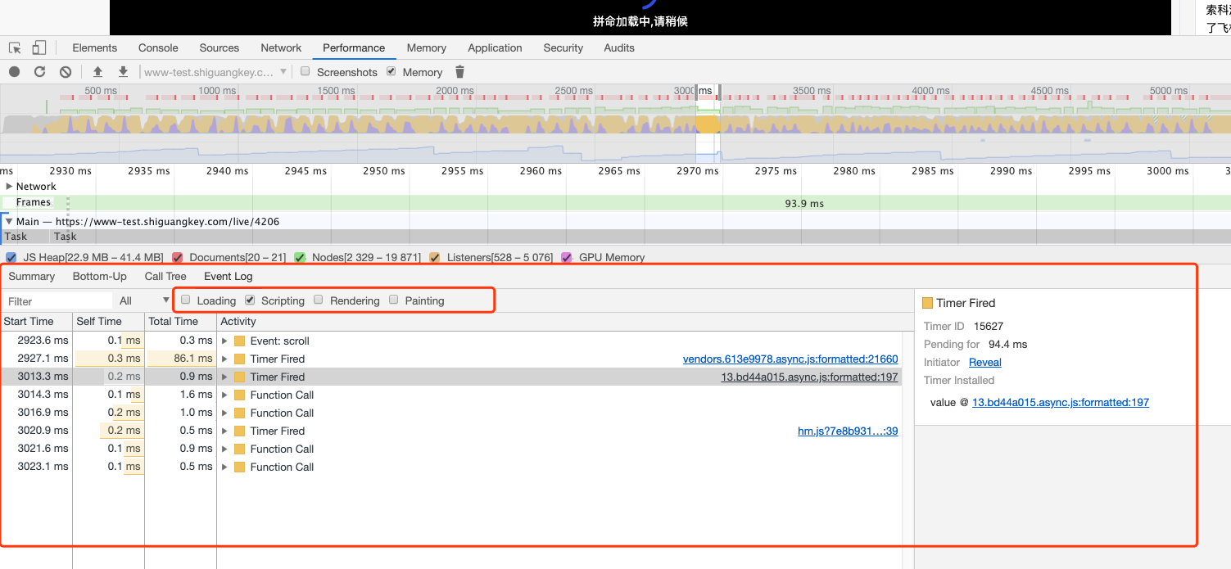Sort by the Start Time column header
Screen dimensions: 1231x569
36,321
